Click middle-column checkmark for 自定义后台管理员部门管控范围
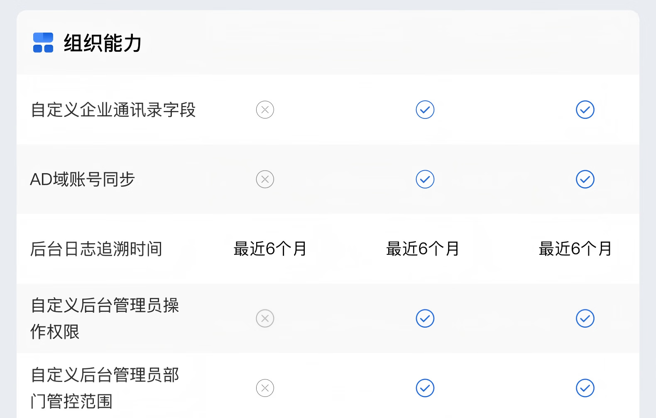This screenshot has height=418, width=656. coord(425,388)
